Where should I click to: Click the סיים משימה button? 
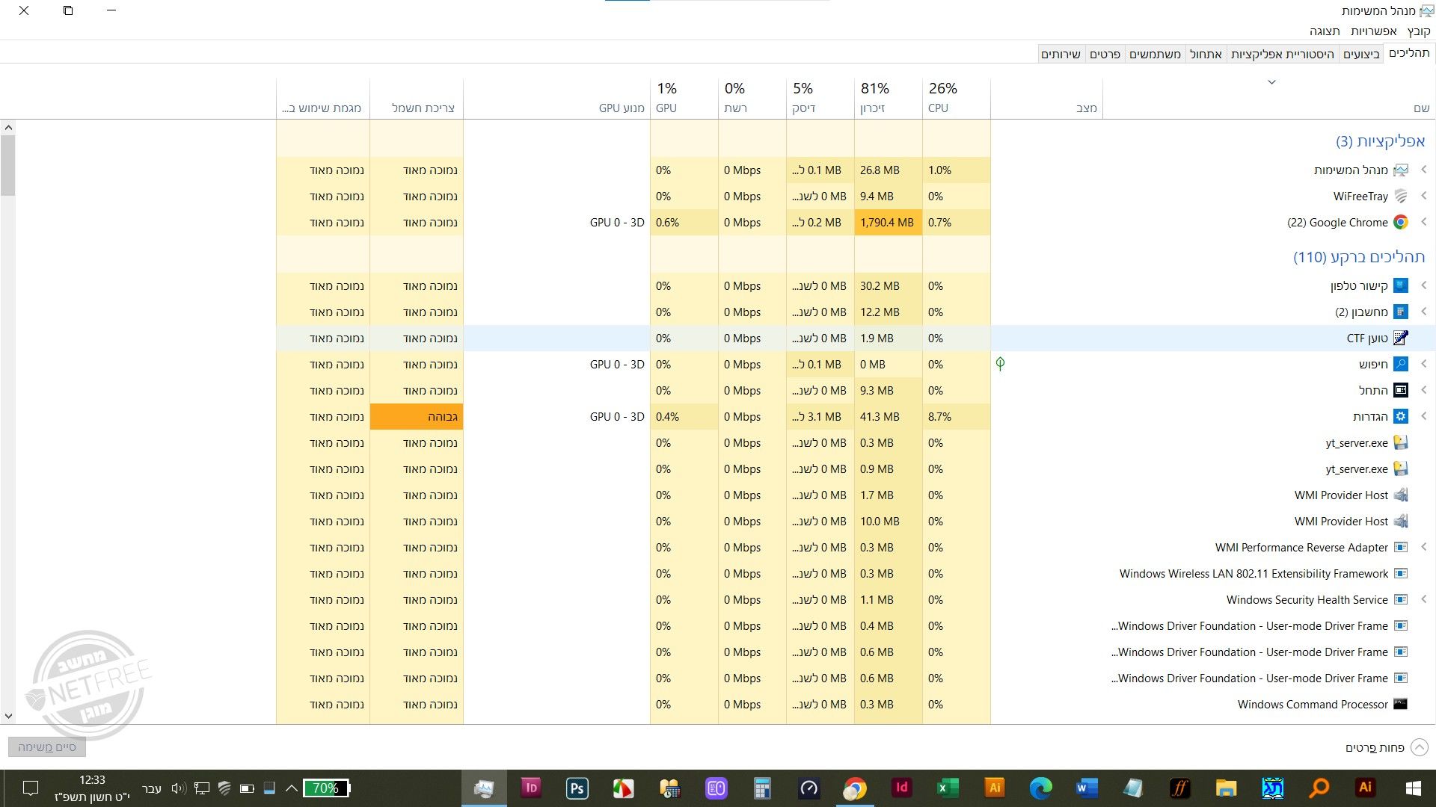click(47, 746)
